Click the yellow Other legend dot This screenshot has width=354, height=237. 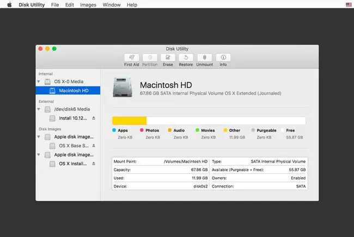tap(225, 130)
